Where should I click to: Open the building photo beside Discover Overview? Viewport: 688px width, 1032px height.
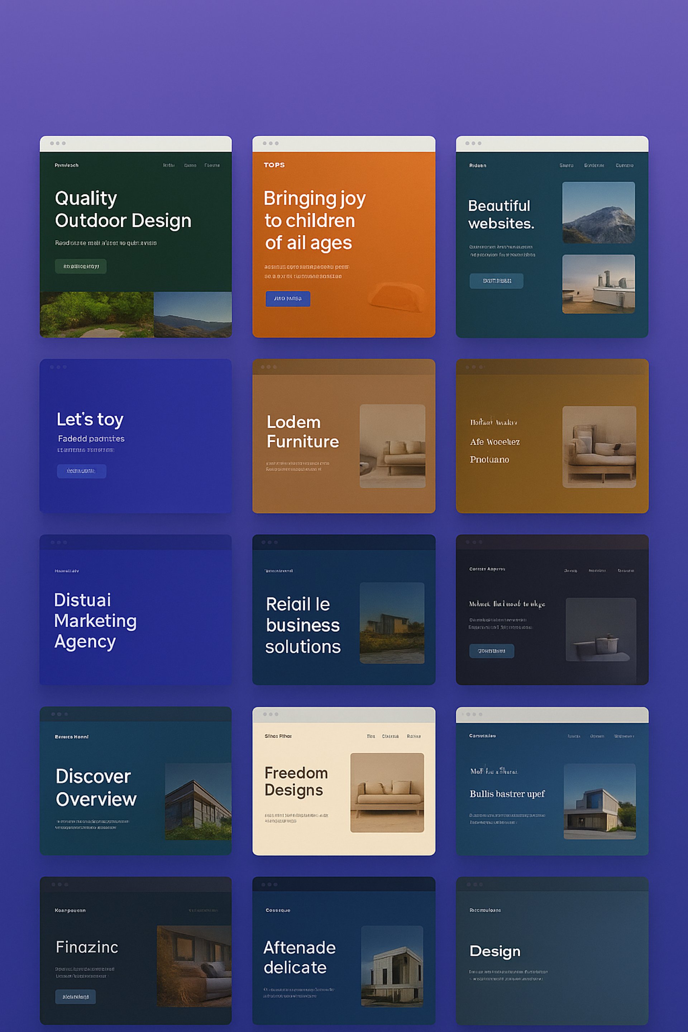point(198,801)
